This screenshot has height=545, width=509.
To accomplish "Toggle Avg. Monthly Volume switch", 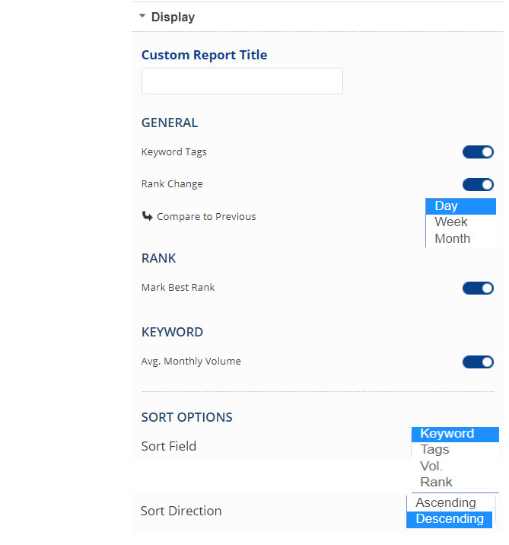I will (x=478, y=362).
